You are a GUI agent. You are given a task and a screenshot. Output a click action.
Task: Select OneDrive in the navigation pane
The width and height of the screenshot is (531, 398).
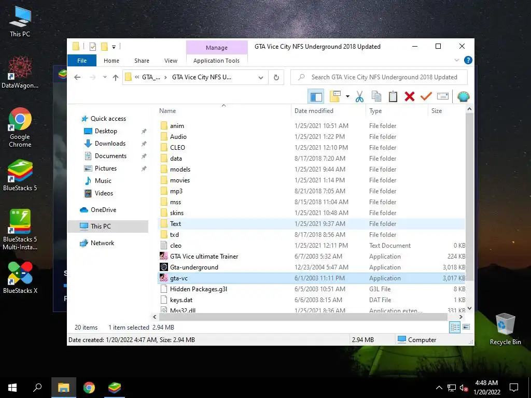pos(103,210)
